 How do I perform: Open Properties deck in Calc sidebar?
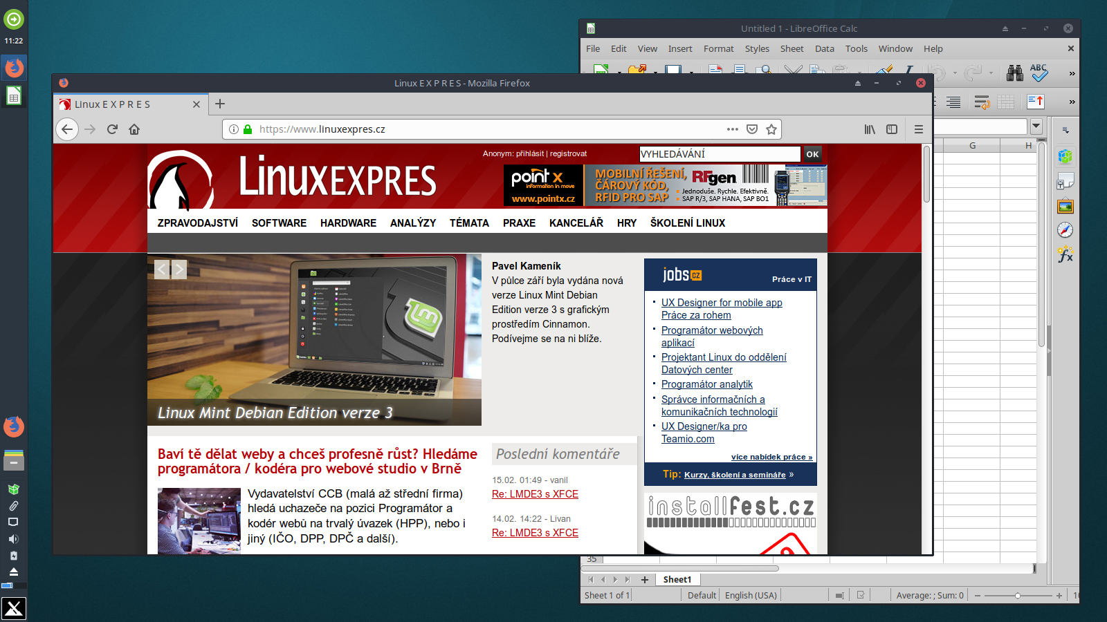(x=1065, y=157)
